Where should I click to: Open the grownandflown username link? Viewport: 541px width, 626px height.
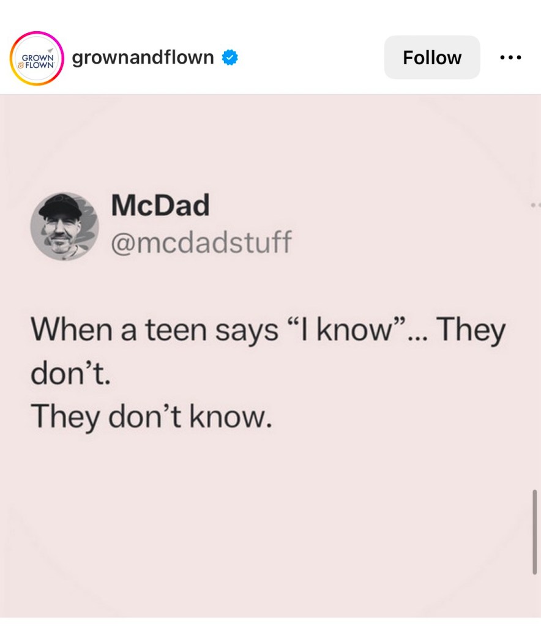point(143,57)
